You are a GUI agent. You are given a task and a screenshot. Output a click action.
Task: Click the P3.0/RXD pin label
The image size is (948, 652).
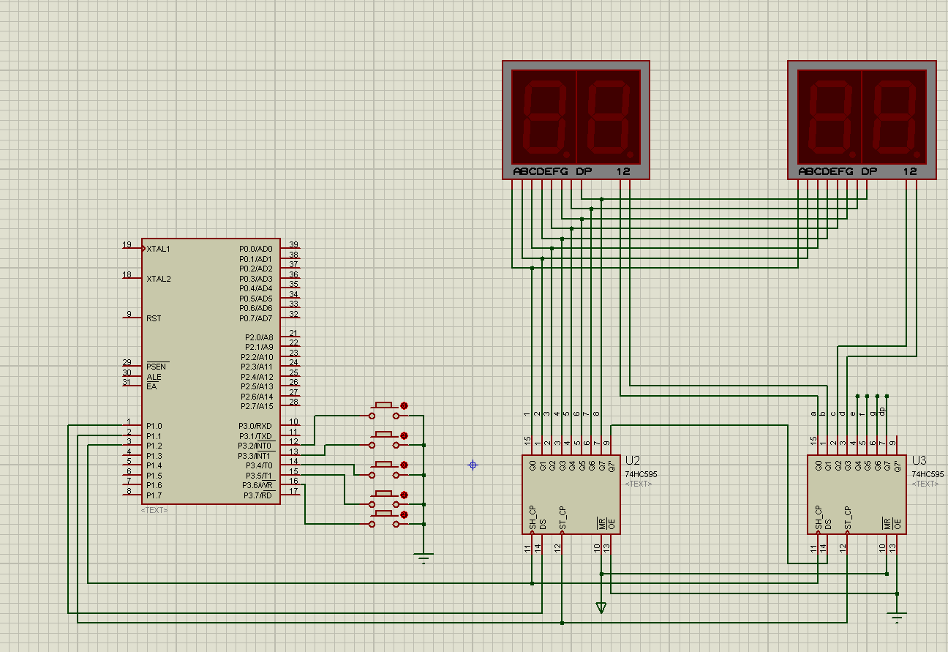(256, 426)
